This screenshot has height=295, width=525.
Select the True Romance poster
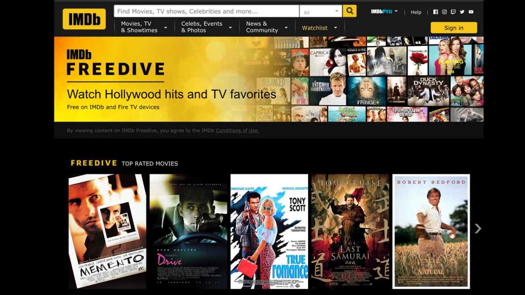[x=268, y=232]
